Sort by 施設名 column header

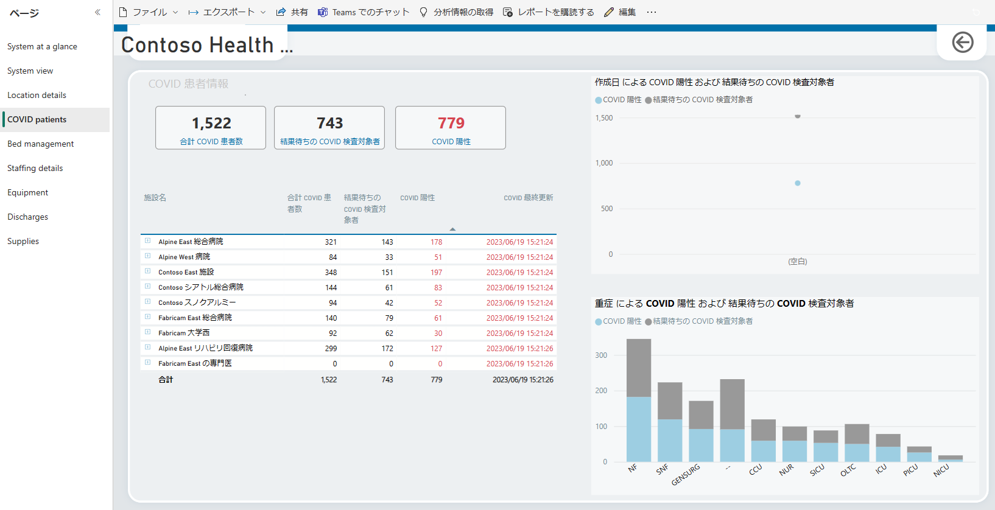coord(155,198)
